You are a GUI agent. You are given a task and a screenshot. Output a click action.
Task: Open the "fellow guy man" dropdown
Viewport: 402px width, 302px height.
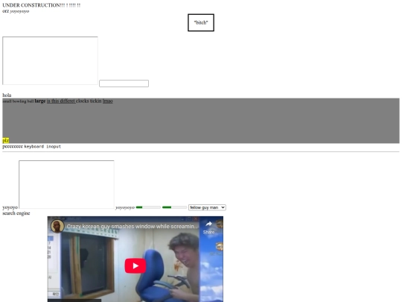(207, 207)
